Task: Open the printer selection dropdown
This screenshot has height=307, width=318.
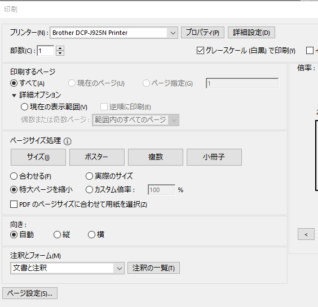Action: click(114, 33)
